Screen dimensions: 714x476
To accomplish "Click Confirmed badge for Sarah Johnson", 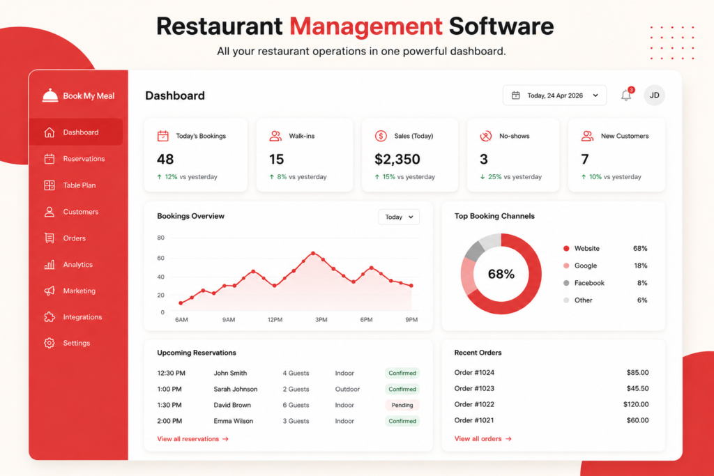I will tap(402, 389).
